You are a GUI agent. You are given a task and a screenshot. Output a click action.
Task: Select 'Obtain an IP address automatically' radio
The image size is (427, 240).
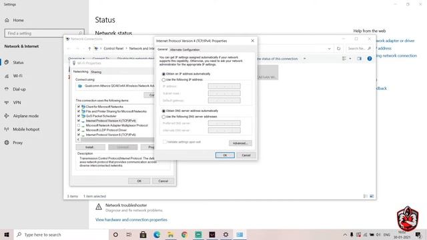pyautogui.click(x=163, y=74)
